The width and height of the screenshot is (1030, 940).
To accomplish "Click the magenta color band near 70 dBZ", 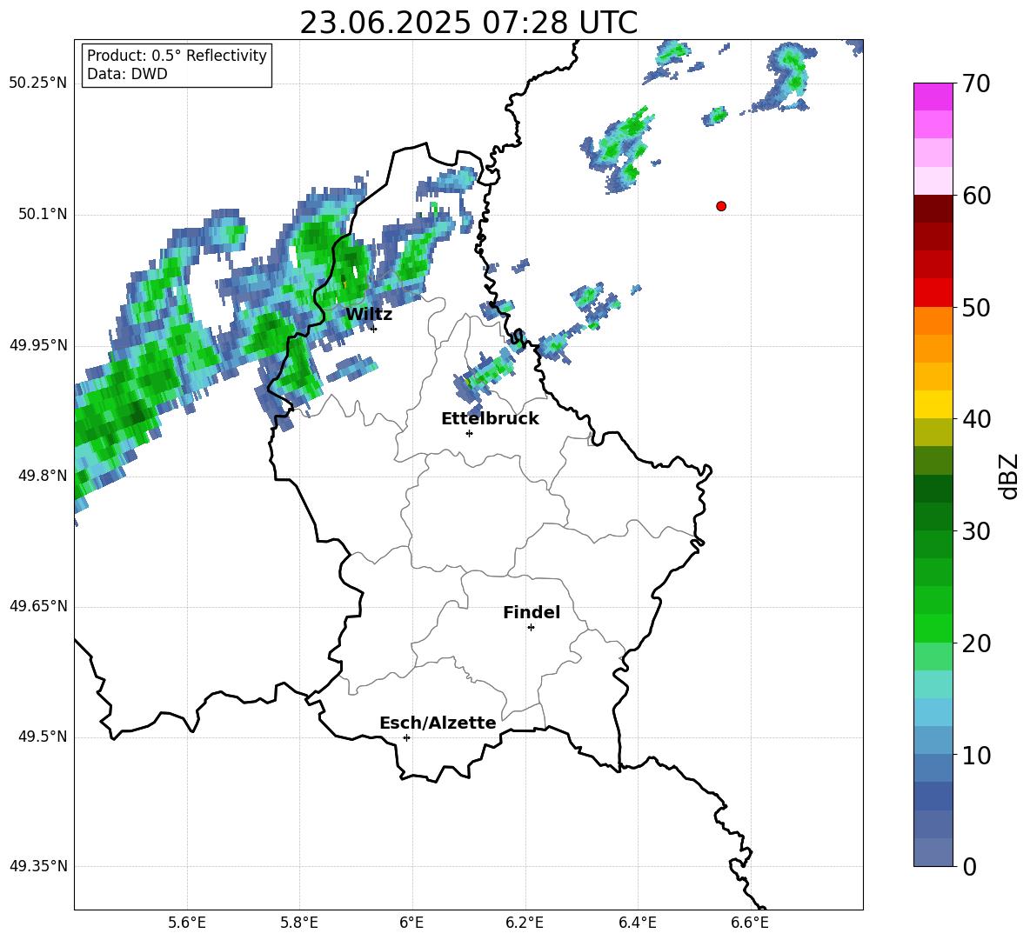I will [x=933, y=97].
